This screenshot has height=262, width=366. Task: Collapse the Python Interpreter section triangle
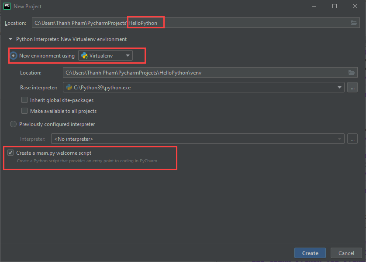10,39
